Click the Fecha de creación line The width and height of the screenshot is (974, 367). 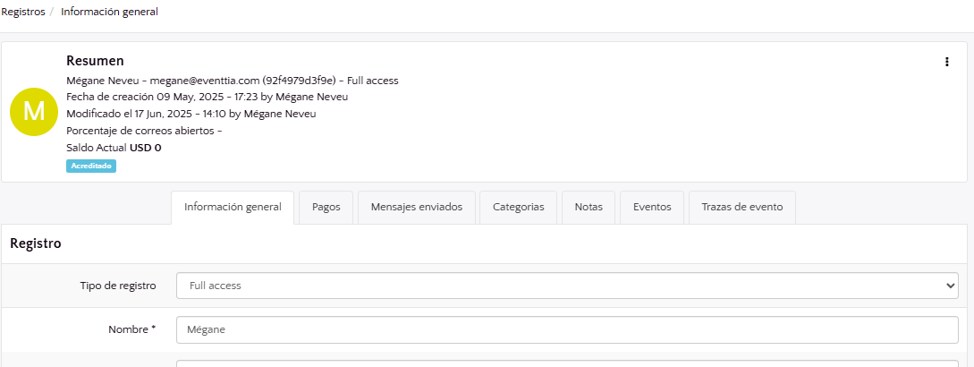[207, 97]
